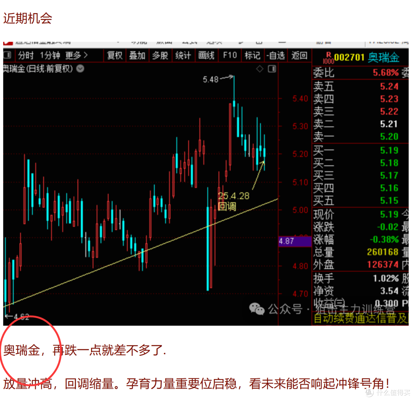Expand the 更多 period options
414x401 pixels.
pos(76,56)
